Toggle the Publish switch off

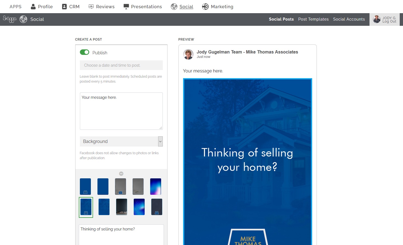point(85,52)
